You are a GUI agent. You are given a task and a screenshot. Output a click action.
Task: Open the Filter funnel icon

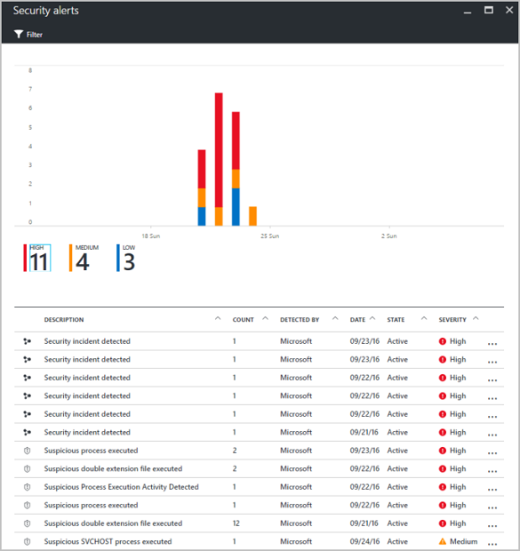(x=19, y=34)
